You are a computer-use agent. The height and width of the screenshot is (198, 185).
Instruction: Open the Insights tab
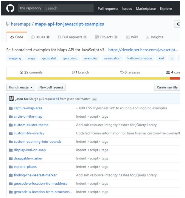click(x=154, y=37)
